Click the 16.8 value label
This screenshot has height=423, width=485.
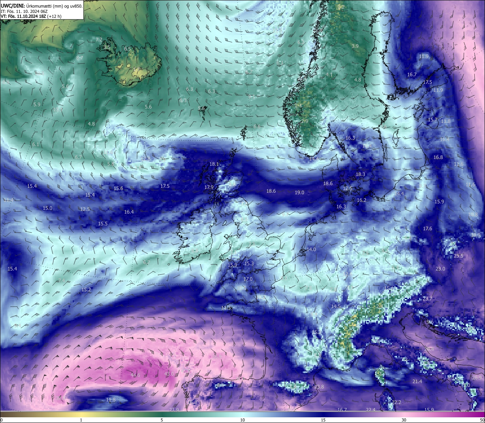[x=438, y=157]
